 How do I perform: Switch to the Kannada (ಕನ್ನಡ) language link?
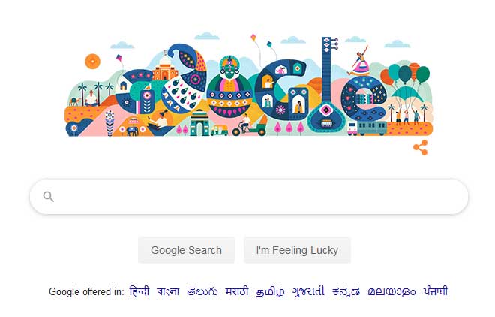346,291
